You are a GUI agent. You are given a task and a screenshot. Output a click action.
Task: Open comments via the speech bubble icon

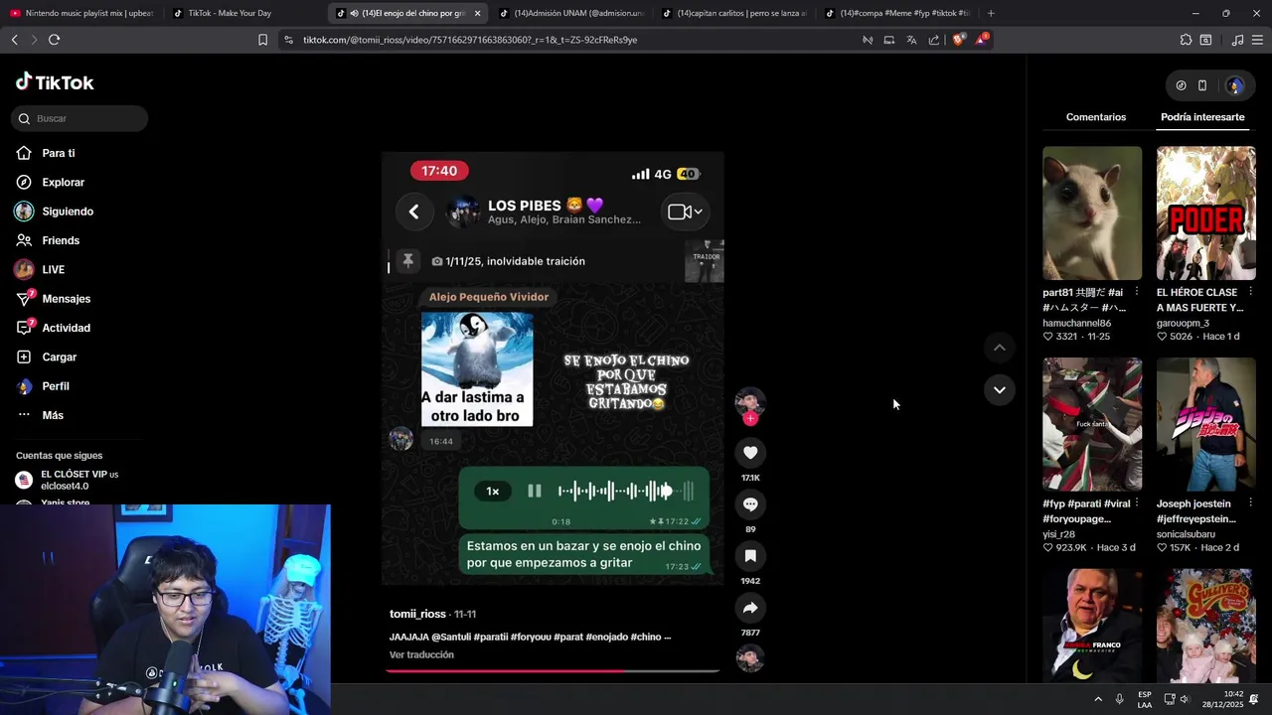[x=750, y=504]
